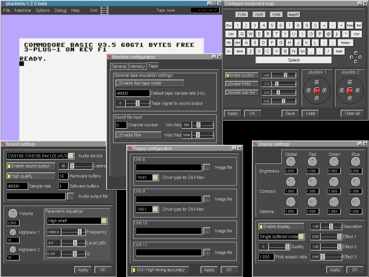Click the Volume knob in Sound settings

[x=13, y=214]
